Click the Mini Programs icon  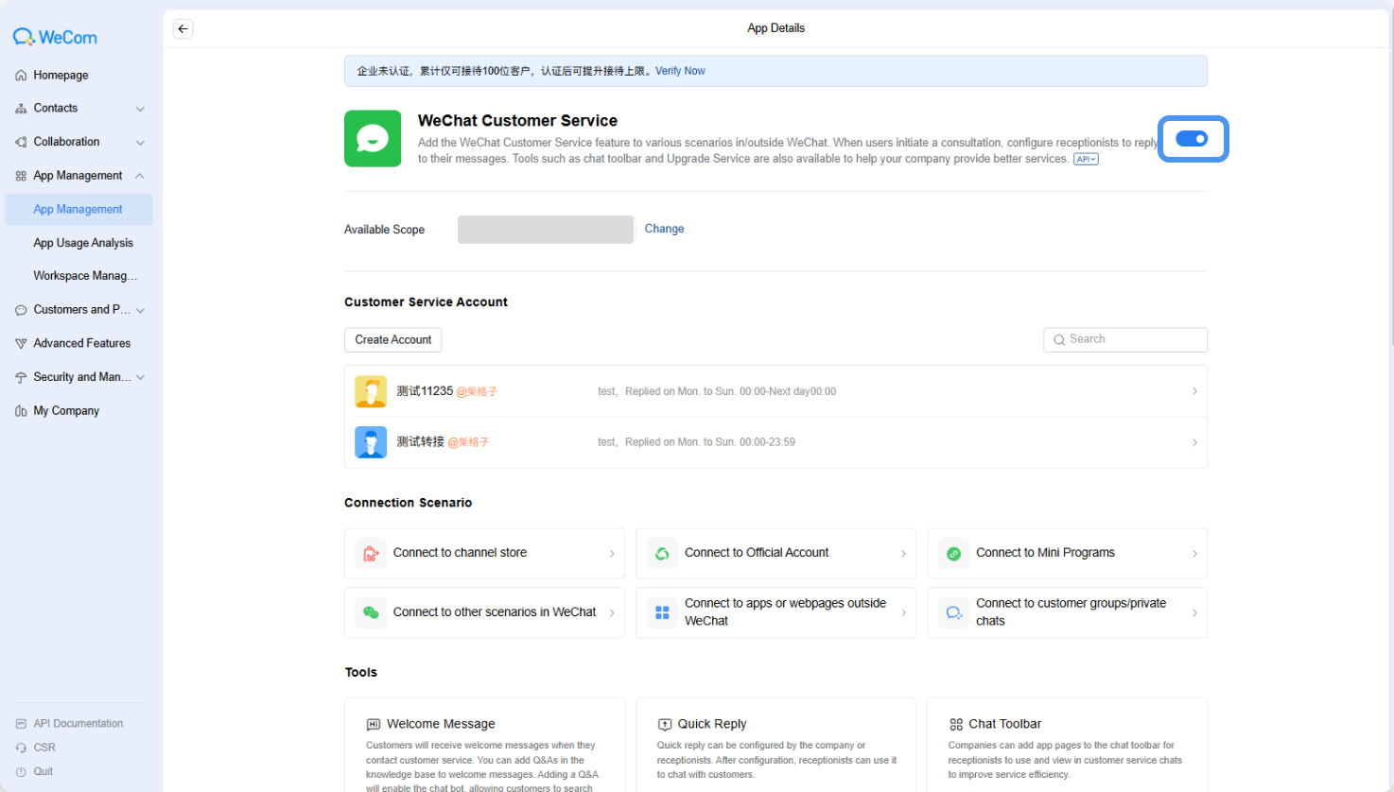(x=953, y=554)
